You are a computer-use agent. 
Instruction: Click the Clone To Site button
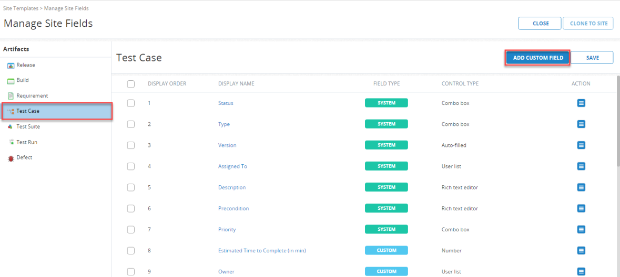point(588,24)
